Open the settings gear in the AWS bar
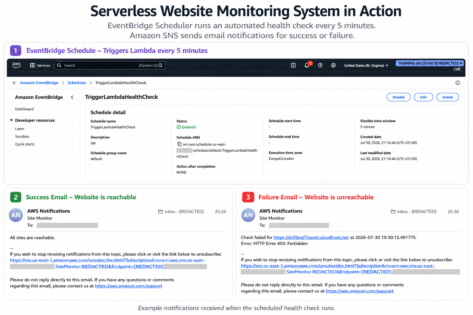 click(x=333, y=65)
